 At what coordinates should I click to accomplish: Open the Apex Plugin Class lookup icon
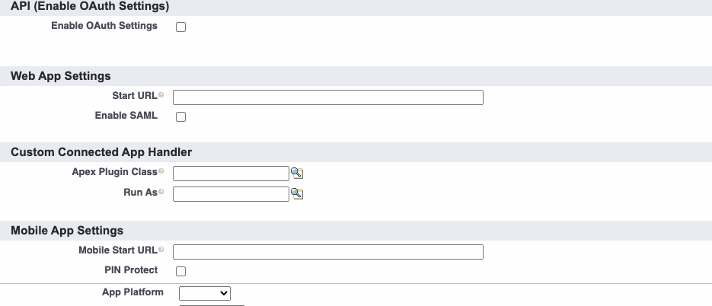pos(297,173)
